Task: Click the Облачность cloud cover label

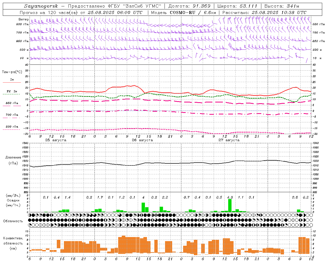Action: 13,221
